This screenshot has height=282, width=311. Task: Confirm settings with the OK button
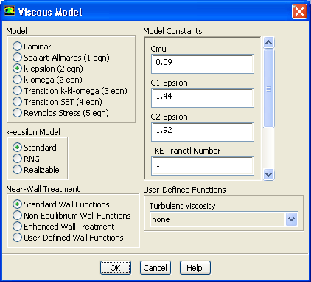tap(116, 267)
